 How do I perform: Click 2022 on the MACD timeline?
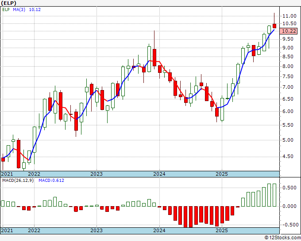coord(34,230)
